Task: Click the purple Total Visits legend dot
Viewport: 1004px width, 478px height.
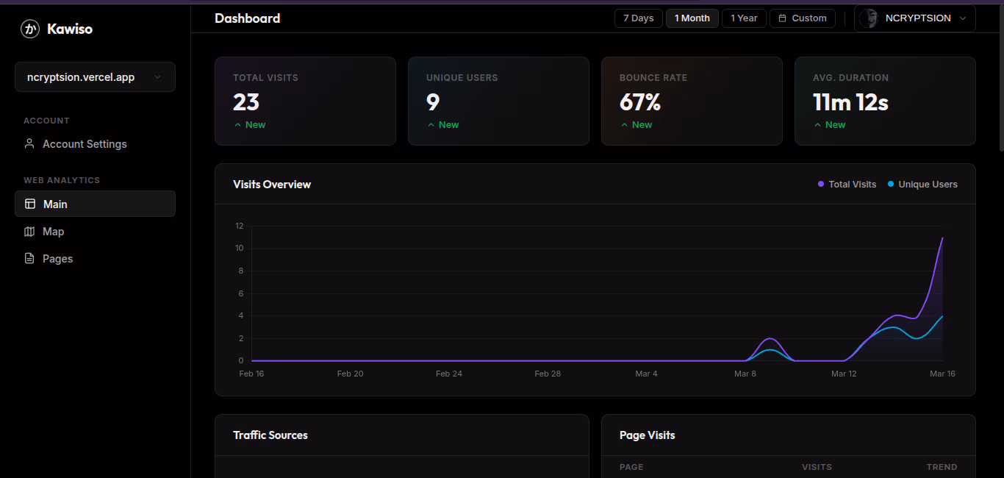Action: 821,184
